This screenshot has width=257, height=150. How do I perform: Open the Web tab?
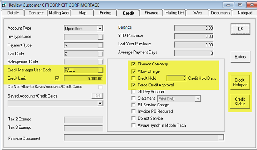tap(198, 13)
